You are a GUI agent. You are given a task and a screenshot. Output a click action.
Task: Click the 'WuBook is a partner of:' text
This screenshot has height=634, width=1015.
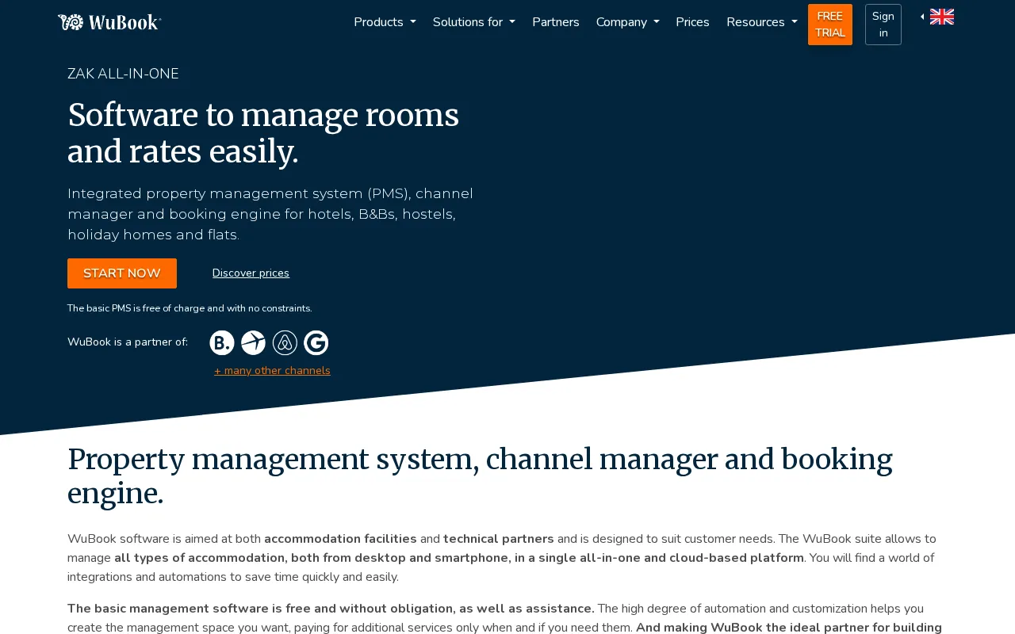[128, 342]
